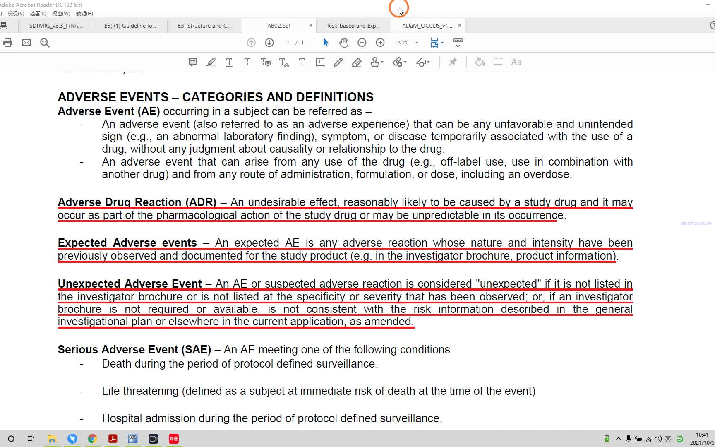Close the ADaM_OCCDS_v1 tab

click(x=460, y=26)
